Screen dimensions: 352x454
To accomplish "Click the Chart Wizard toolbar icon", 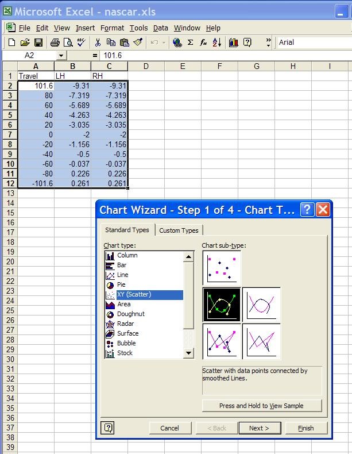I will click(233, 43).
